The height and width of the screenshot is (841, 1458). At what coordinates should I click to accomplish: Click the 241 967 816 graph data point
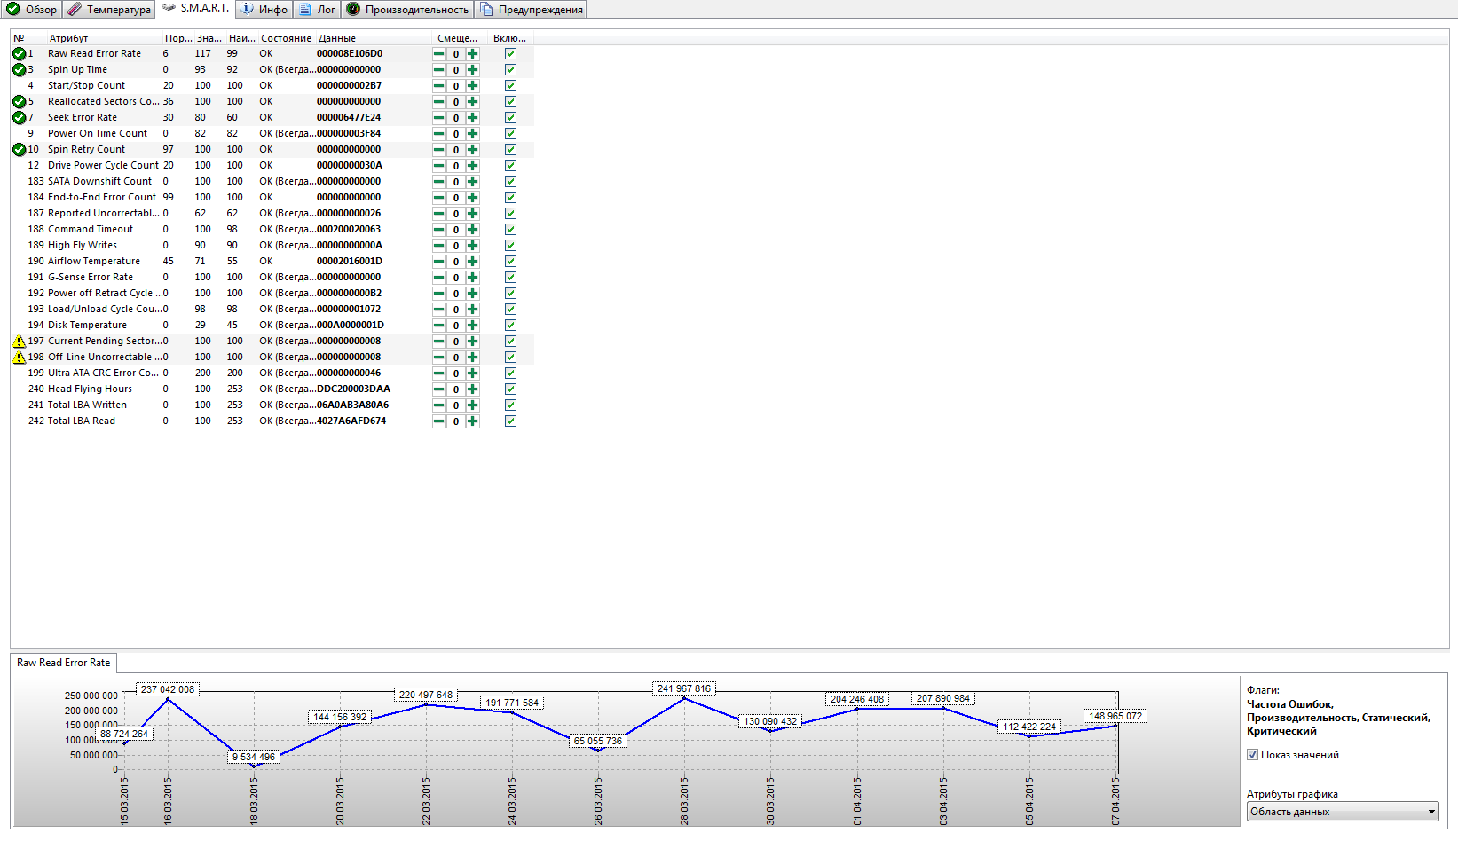[684, 699]
